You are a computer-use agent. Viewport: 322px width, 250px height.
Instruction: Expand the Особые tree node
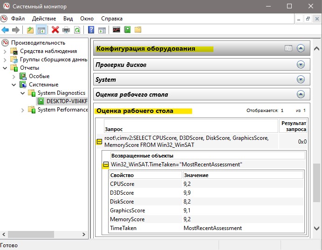(14, 77)
